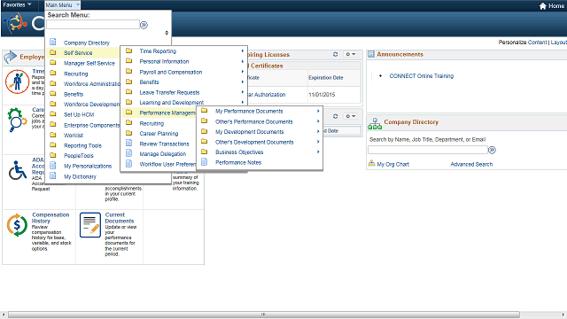Screen dimensions: 567x319
Task: Expand Business Objectives submenu arrow
Action: 318,152
